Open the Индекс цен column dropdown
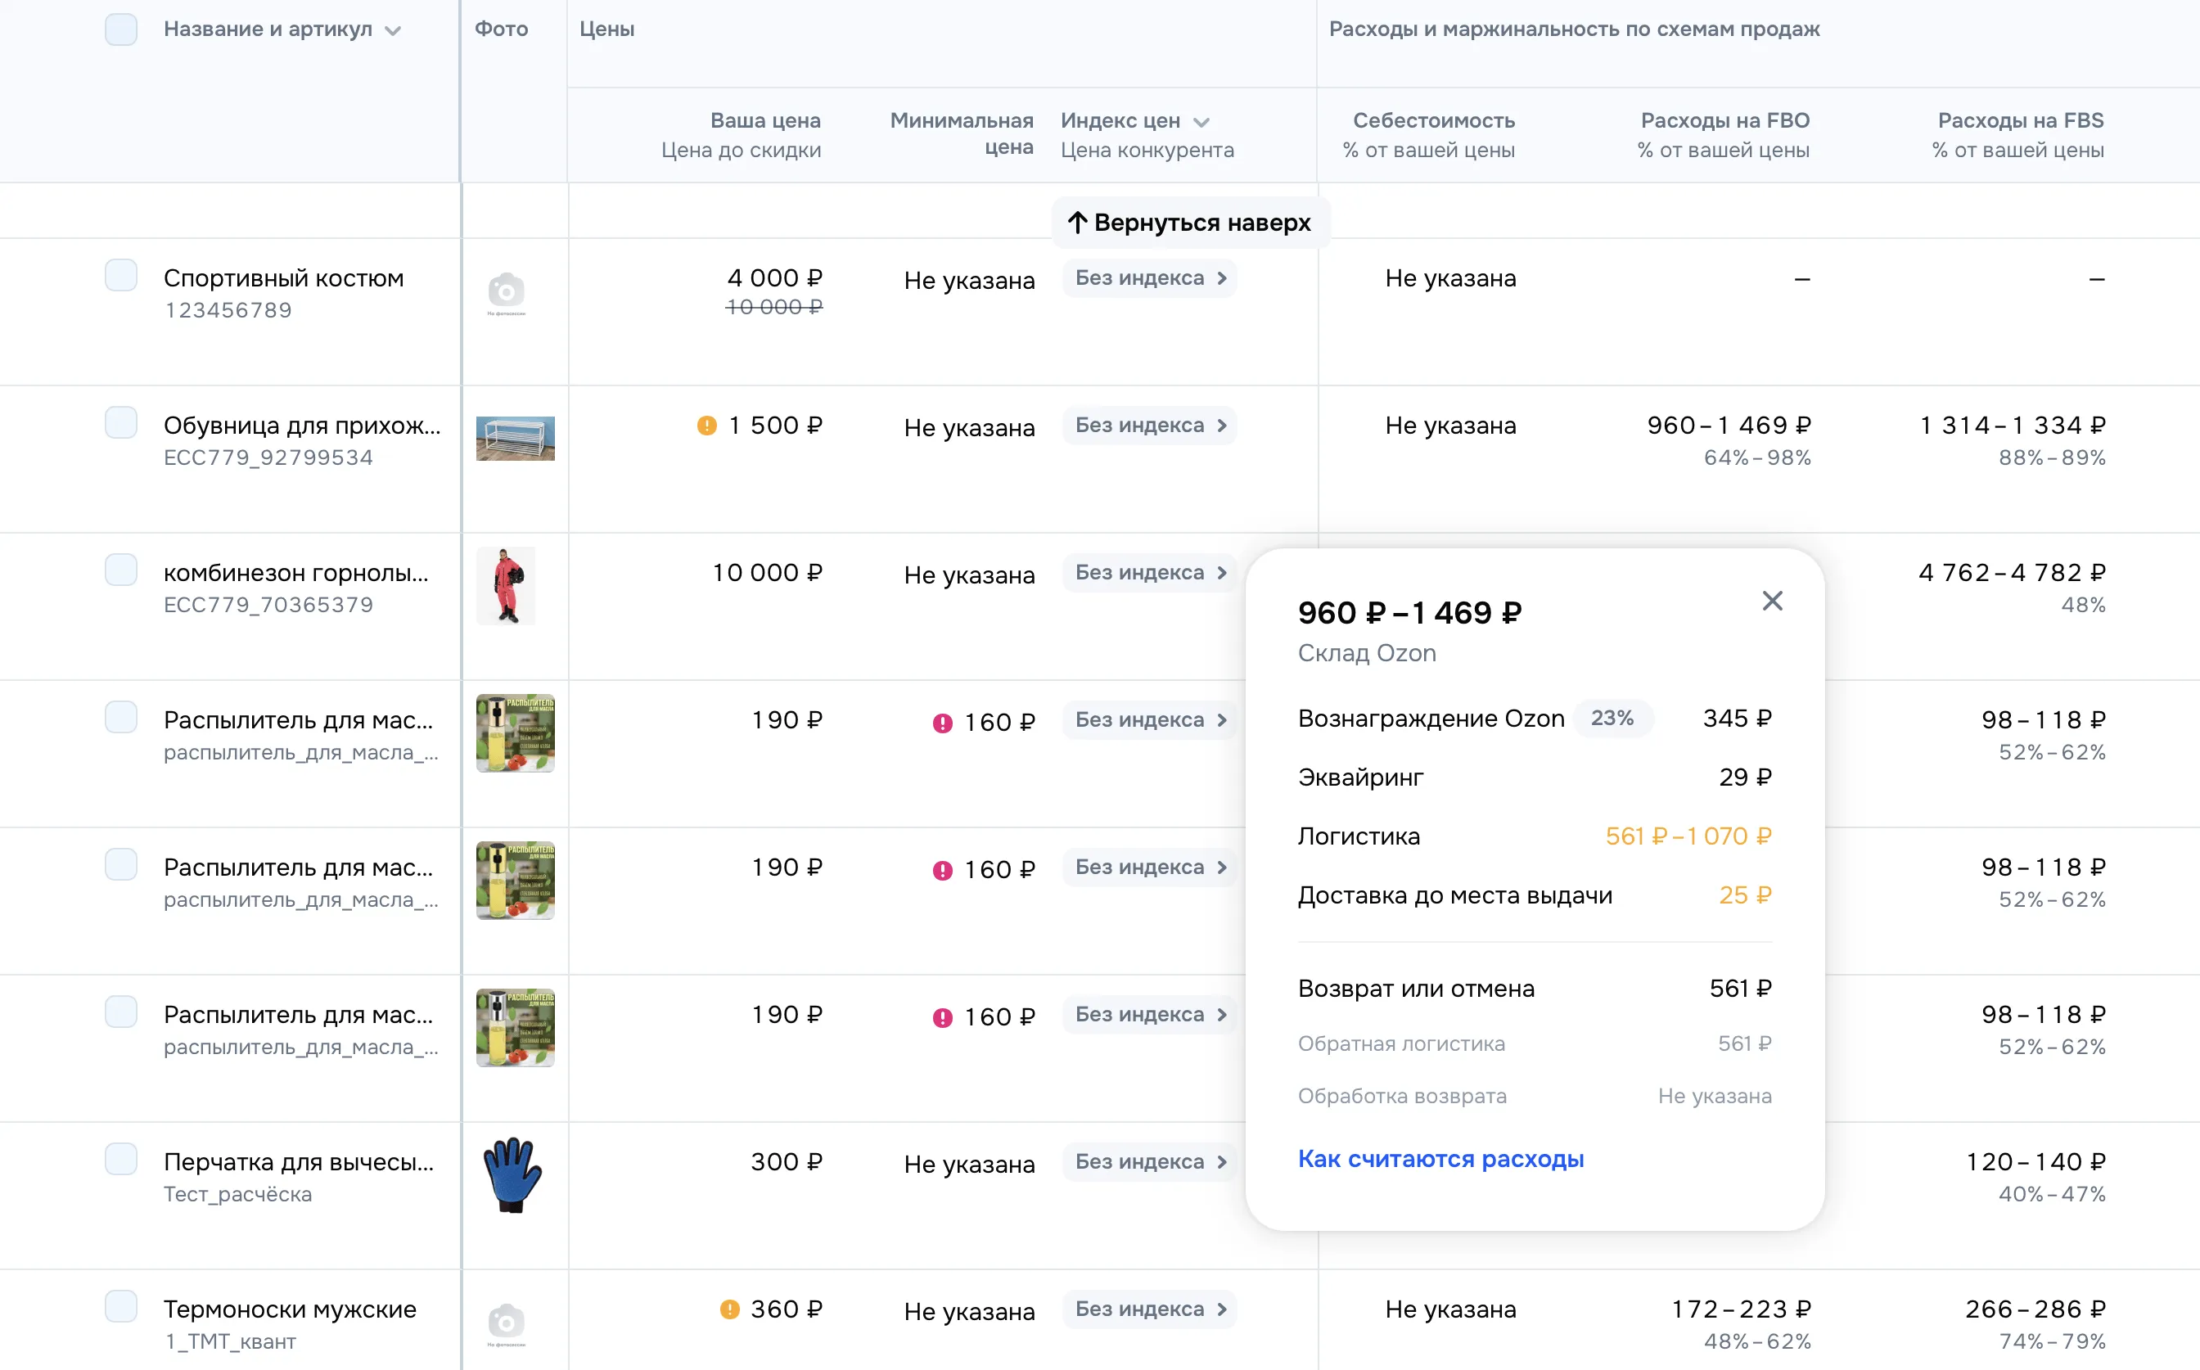 [1201, 122]
